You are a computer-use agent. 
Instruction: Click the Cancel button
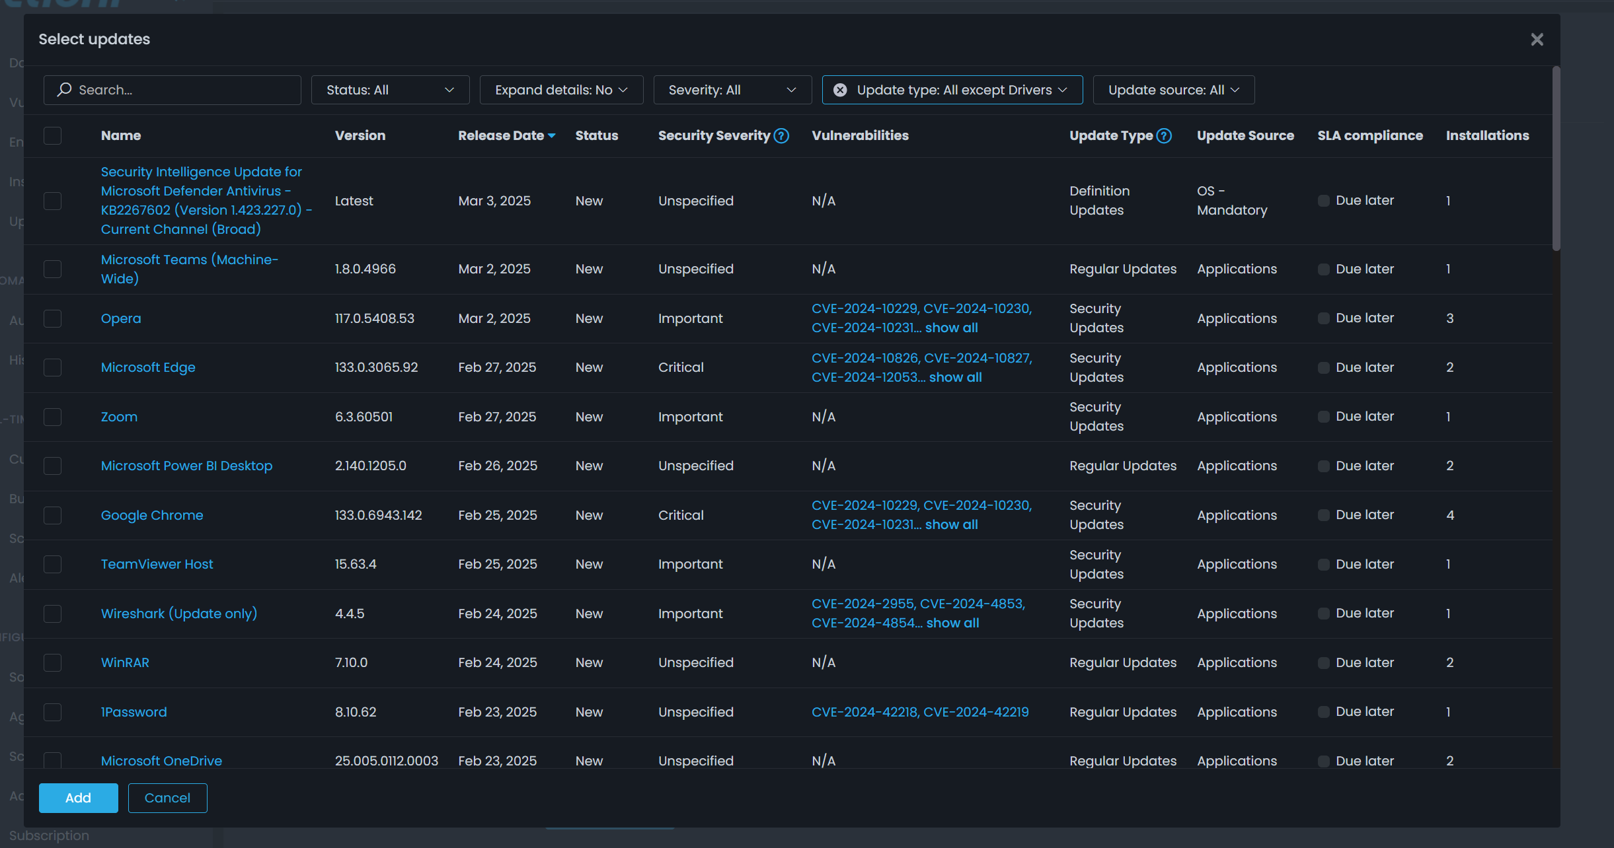[x=167, y=797]
